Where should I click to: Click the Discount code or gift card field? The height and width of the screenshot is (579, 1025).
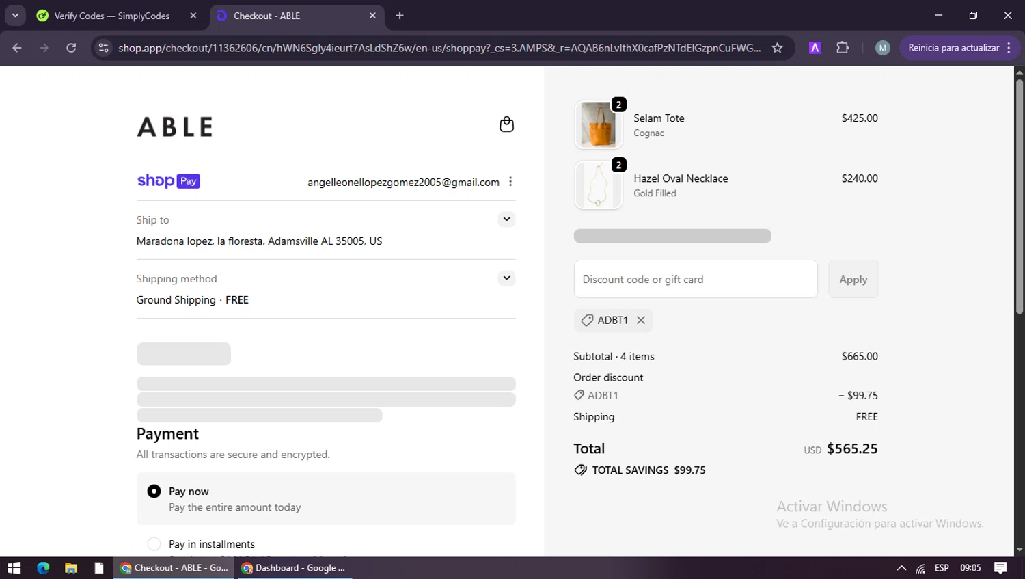tap(695, 280)
